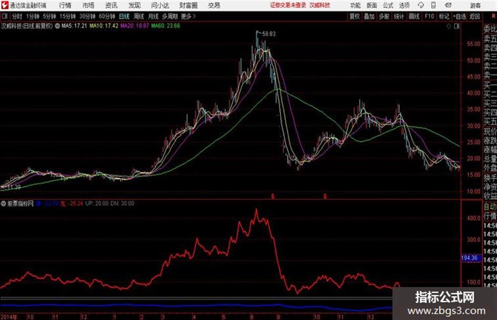Click the DN: 30.00 indicator value
The width and height of the screenshot is (497, 320).
click(123, 203)
